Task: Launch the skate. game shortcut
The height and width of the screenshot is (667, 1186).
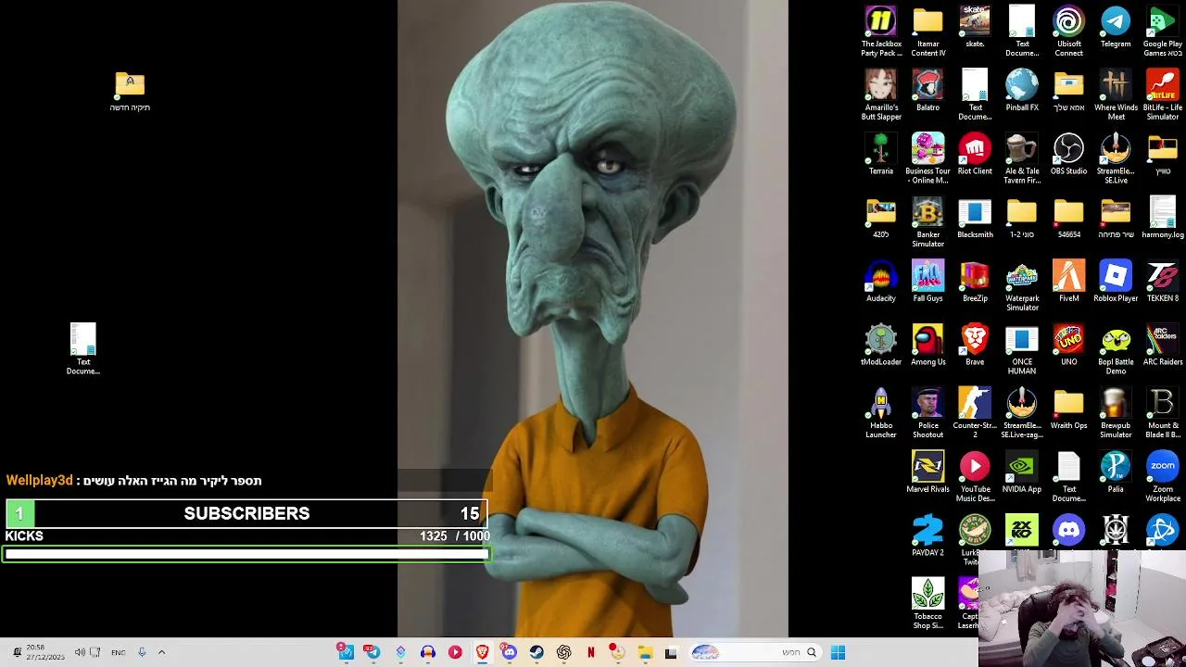Action: [x=975, y=27]
